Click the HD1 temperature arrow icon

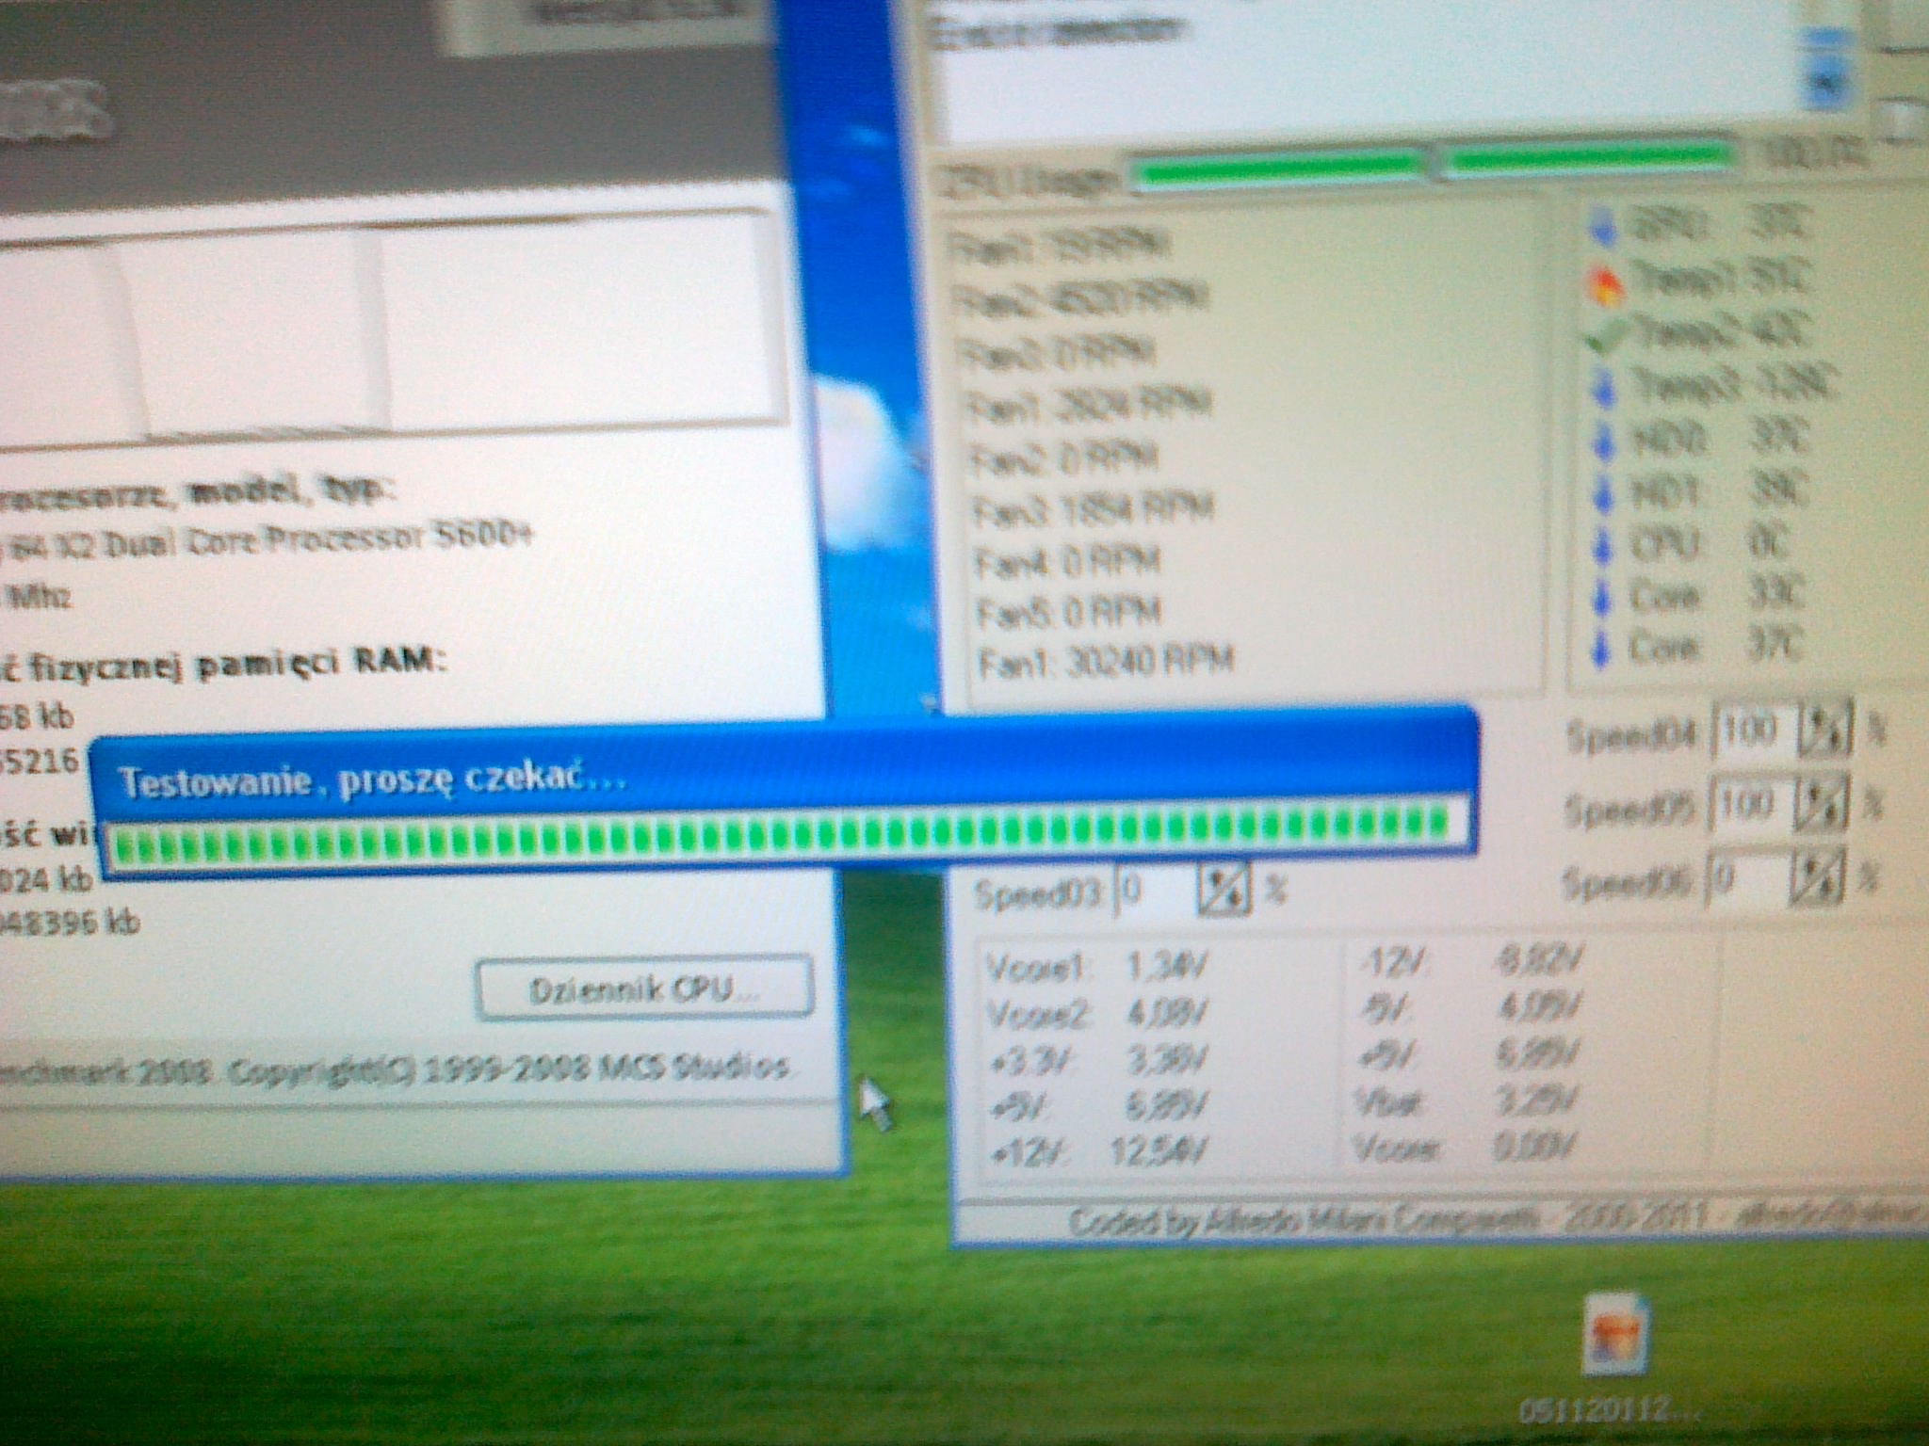(x=1604, y=492)
